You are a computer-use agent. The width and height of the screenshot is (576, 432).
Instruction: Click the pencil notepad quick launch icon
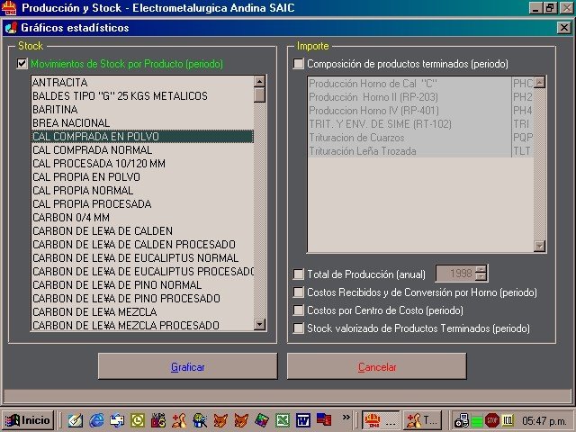click(x=76, y=420)
